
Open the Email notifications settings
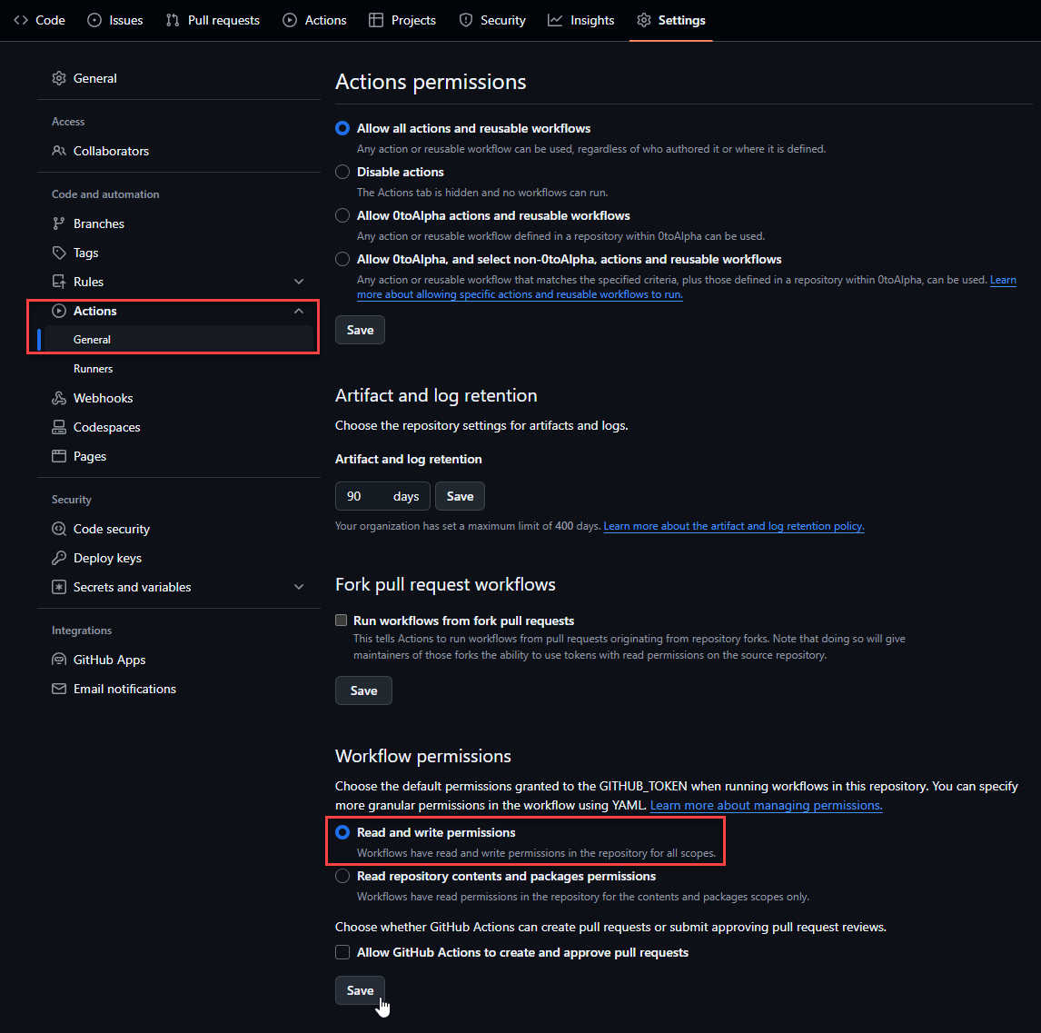pyautogui.click(x=122, y=688)
